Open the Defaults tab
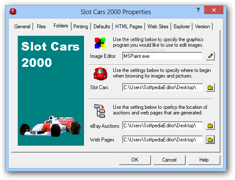 [102, 27]
